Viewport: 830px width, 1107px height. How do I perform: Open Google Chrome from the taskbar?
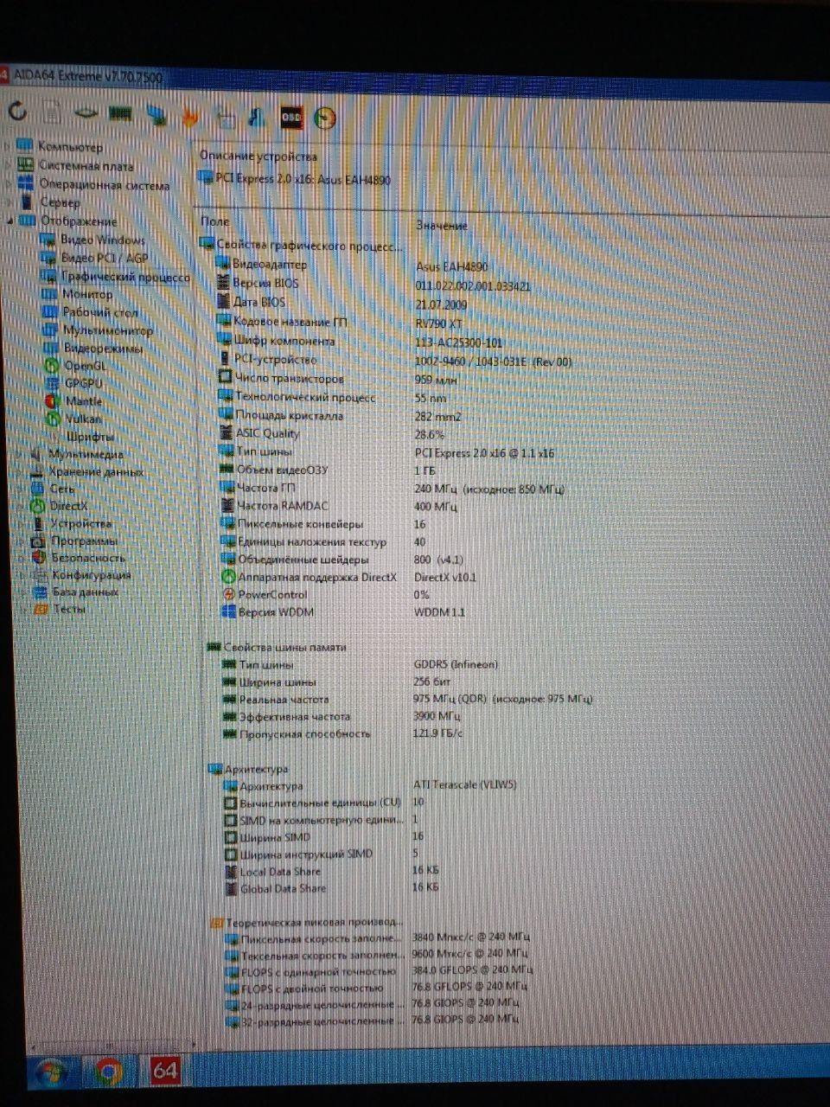pos(108,1073)
